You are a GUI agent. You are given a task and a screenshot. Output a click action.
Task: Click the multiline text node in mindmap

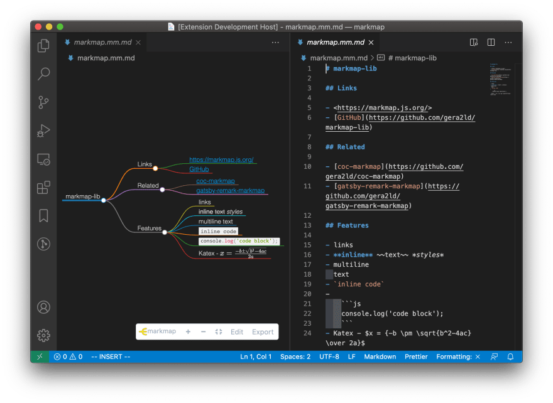point(216,221)
